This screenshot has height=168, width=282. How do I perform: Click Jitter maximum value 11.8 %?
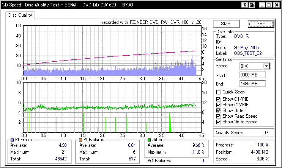(x=199, y=152)
